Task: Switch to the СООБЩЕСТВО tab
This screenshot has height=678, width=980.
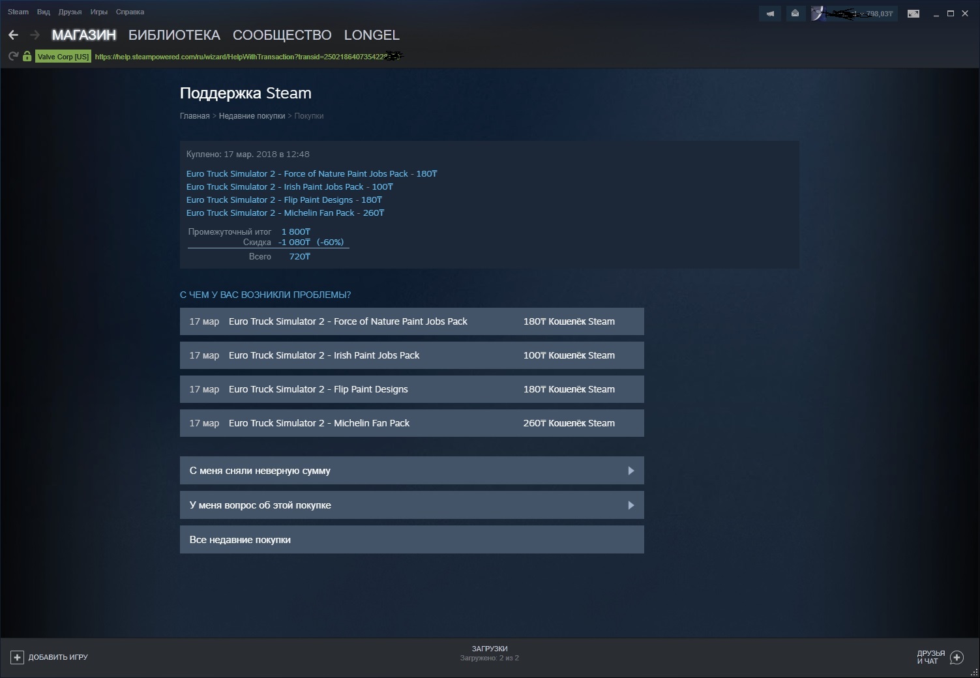Action: point(282,35)
